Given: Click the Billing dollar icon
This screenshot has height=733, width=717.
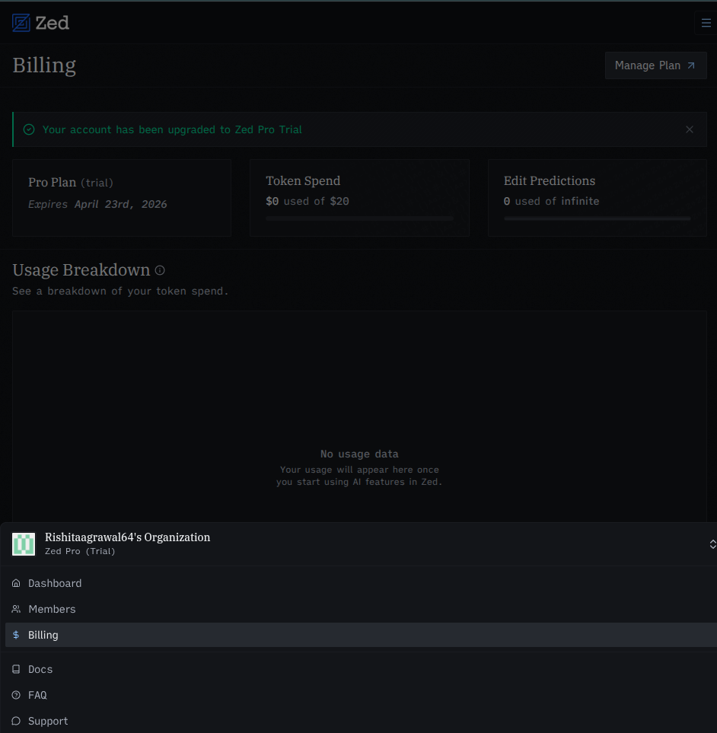Looking at the screenshot, I should point(16,635).
